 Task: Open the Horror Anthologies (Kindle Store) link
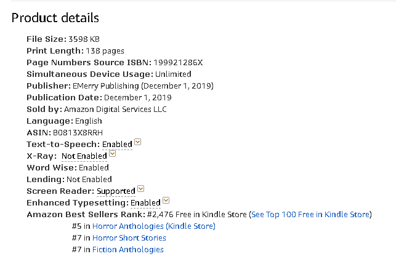[153, 226]
